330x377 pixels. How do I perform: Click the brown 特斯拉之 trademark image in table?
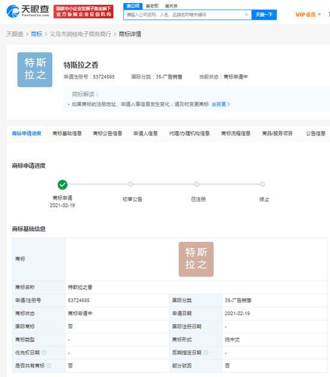(196, 259)
